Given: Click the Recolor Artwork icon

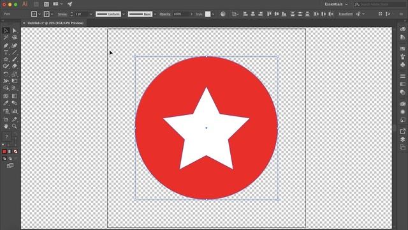Looking at the screenshot, I should [223, 14].
